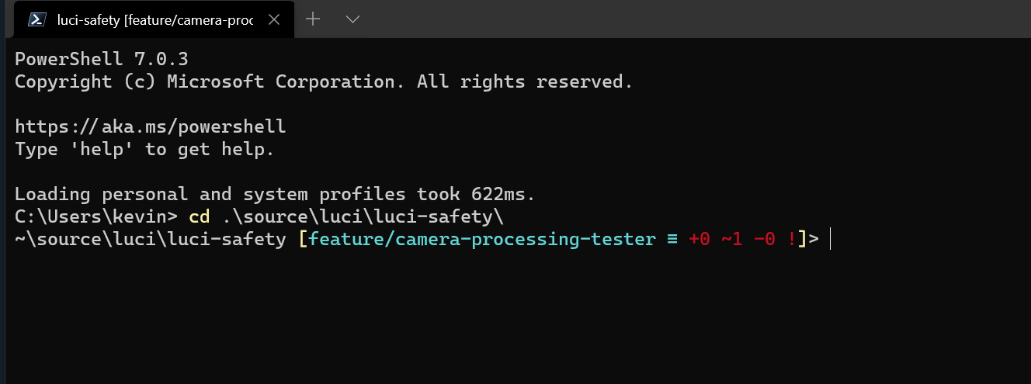
Task: Click the red exclamation mark in the prompt
Action: (792, 239)
